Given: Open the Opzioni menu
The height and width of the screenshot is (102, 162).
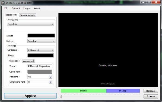Looking at the screenshot, I should tap(15, 8).
